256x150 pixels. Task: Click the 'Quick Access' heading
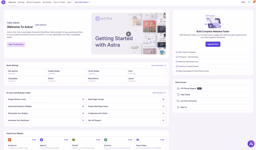click(x=180, y=82)
